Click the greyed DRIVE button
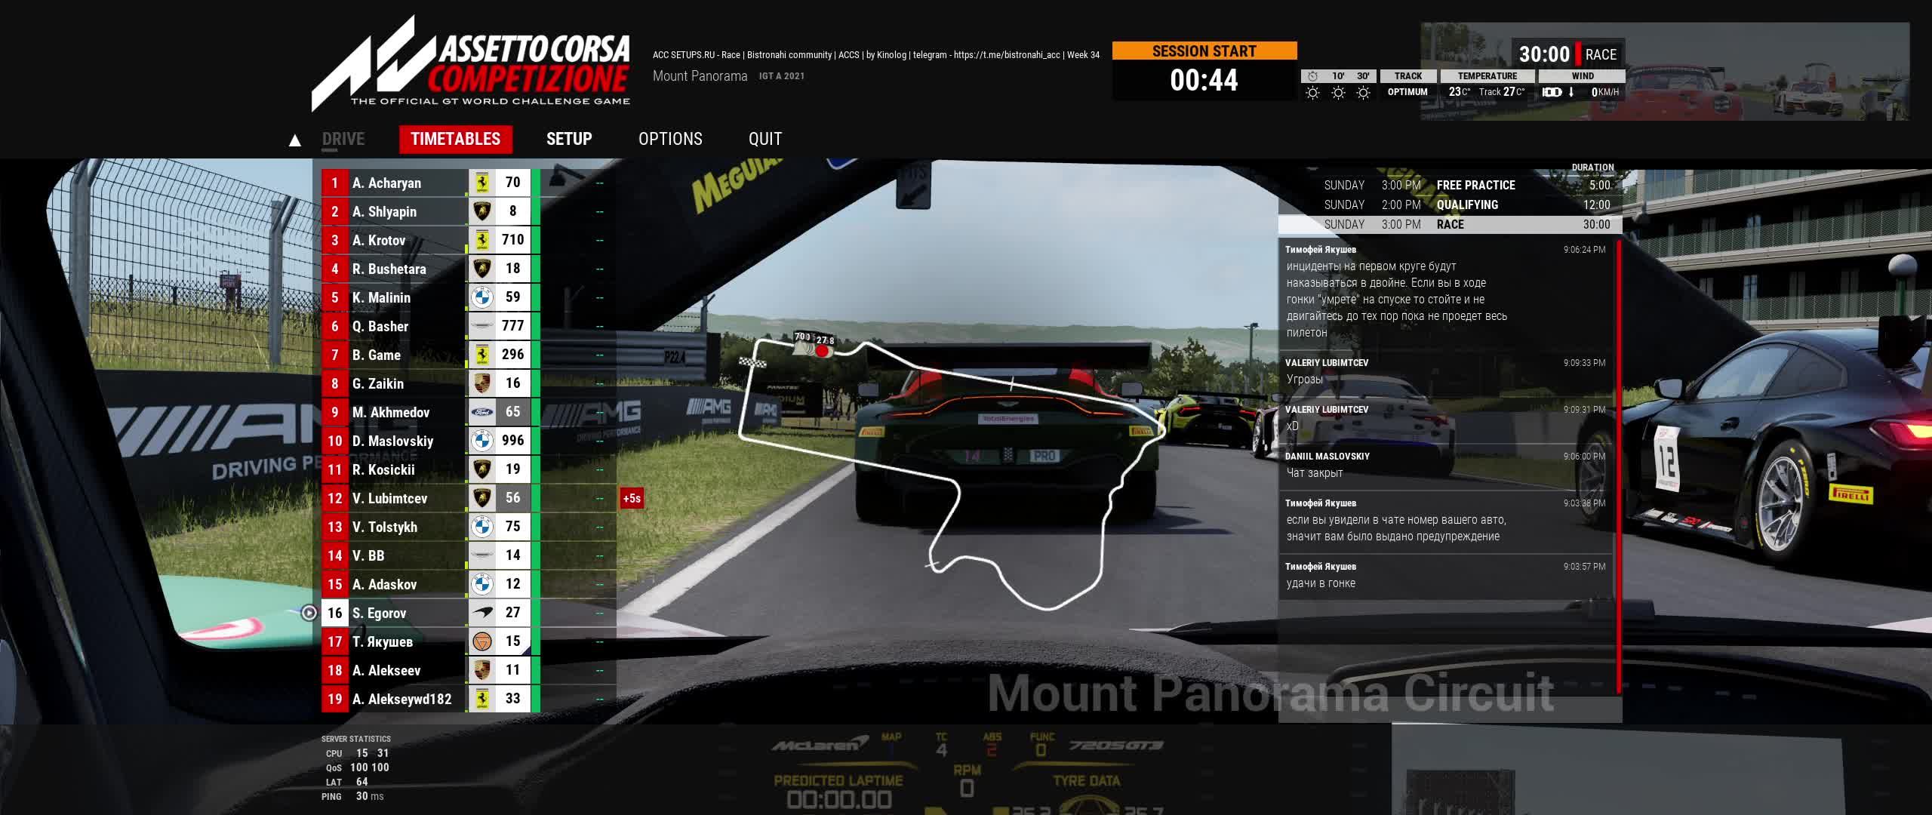This screenshot has height=815, width=1932. coord(343,139)
